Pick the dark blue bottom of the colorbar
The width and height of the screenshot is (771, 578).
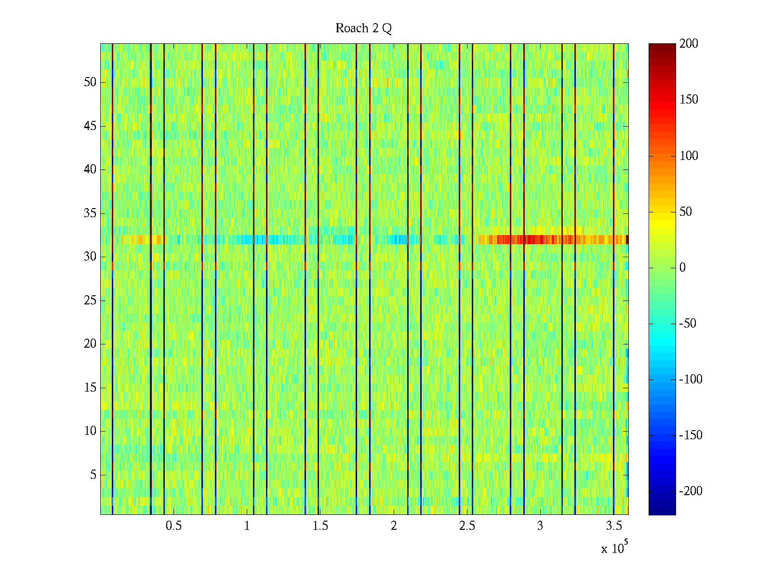coord(662,511)
